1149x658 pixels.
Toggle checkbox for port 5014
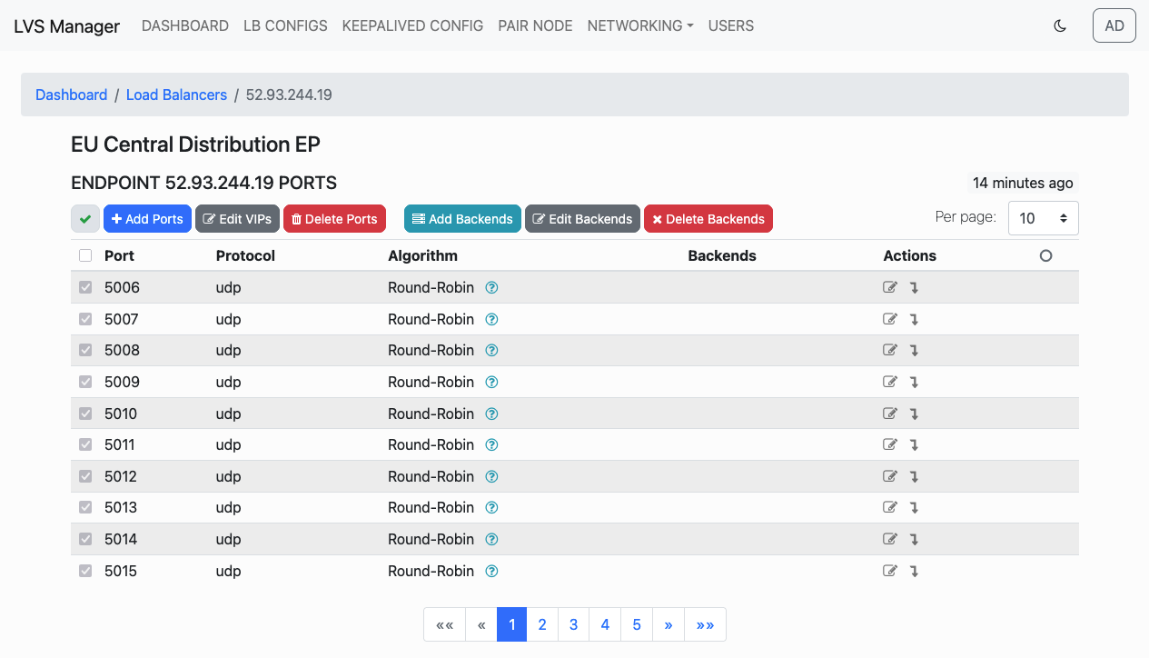point(85,540)
